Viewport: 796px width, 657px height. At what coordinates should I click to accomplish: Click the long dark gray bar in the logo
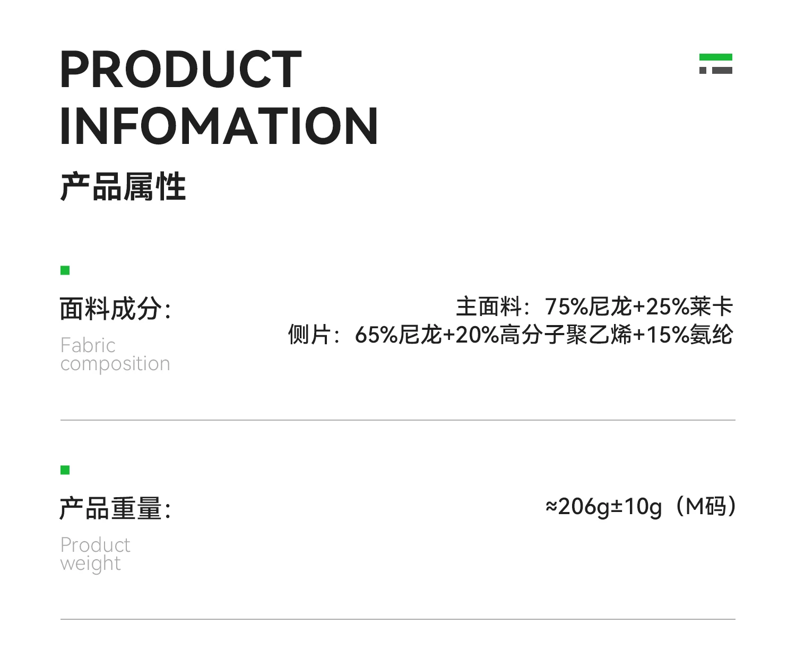[722, 70]
